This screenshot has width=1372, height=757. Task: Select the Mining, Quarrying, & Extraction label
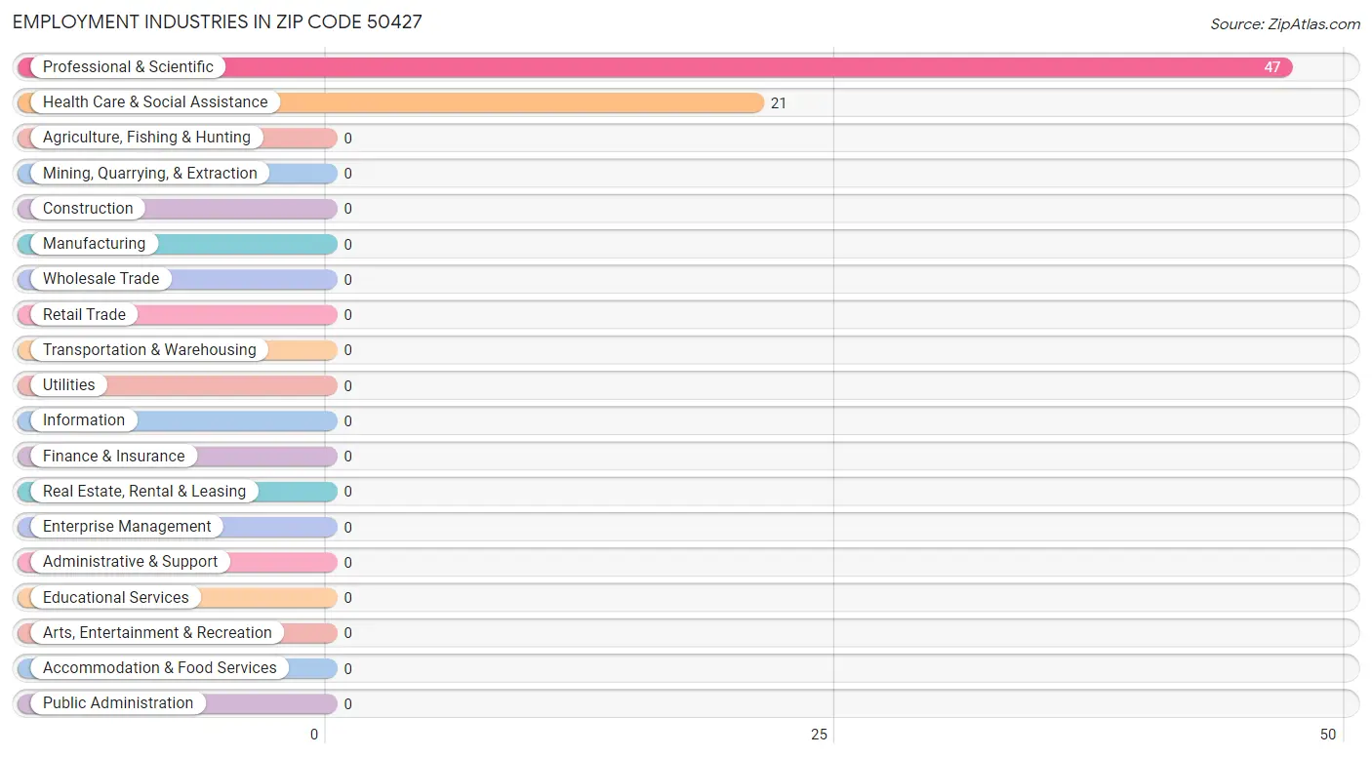(x=150, y=173)
